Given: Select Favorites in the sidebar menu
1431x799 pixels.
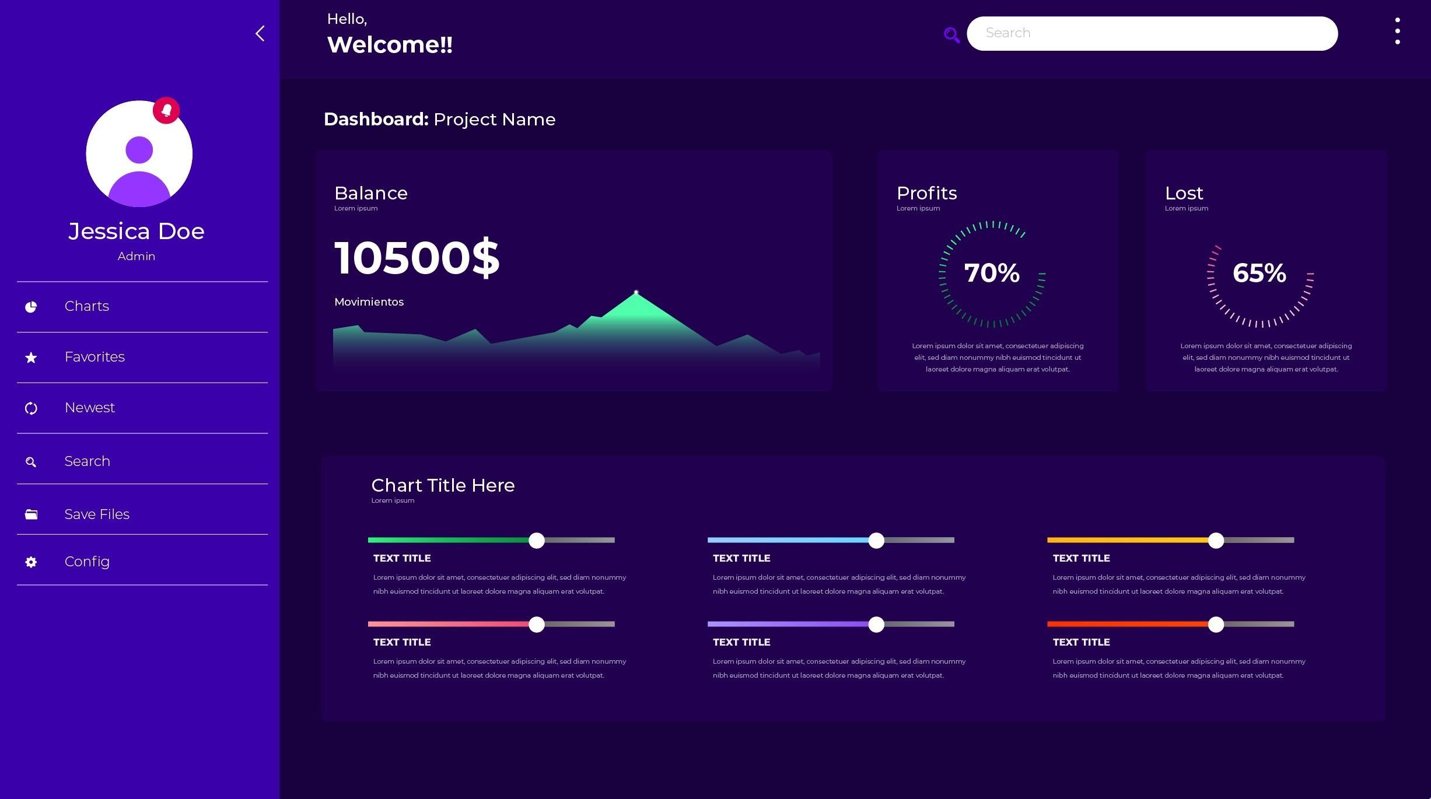Looking at the screenshot, I should [x=94, y=357].
